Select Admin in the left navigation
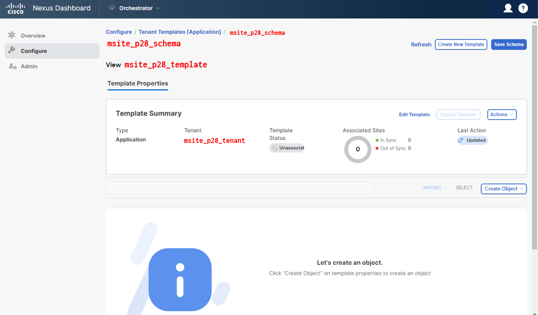This screenshot has width=538, height=315. [29, 66]
